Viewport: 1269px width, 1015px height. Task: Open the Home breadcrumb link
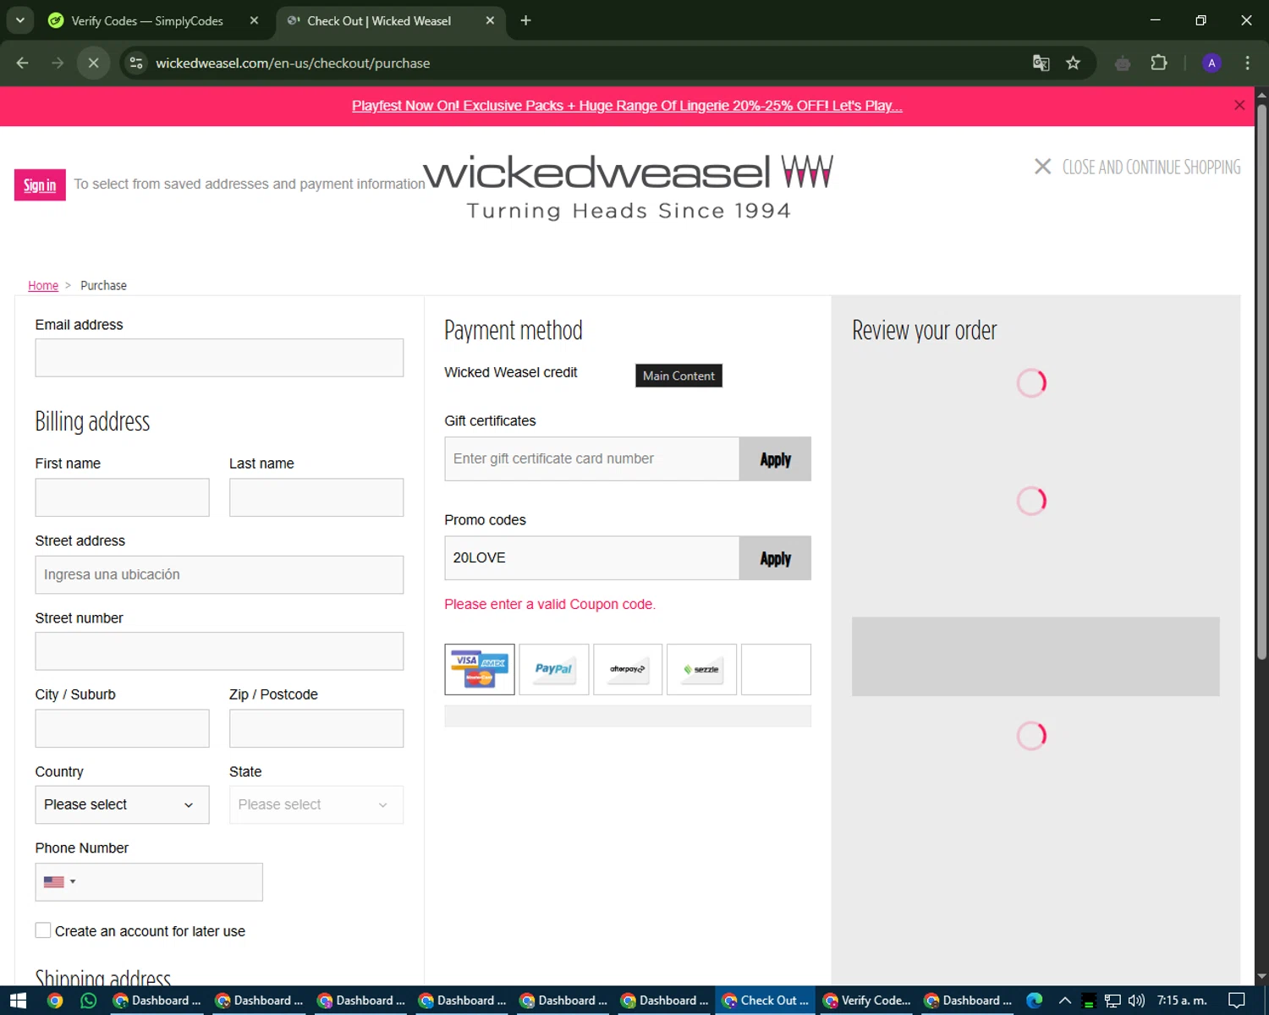(43, 286)
